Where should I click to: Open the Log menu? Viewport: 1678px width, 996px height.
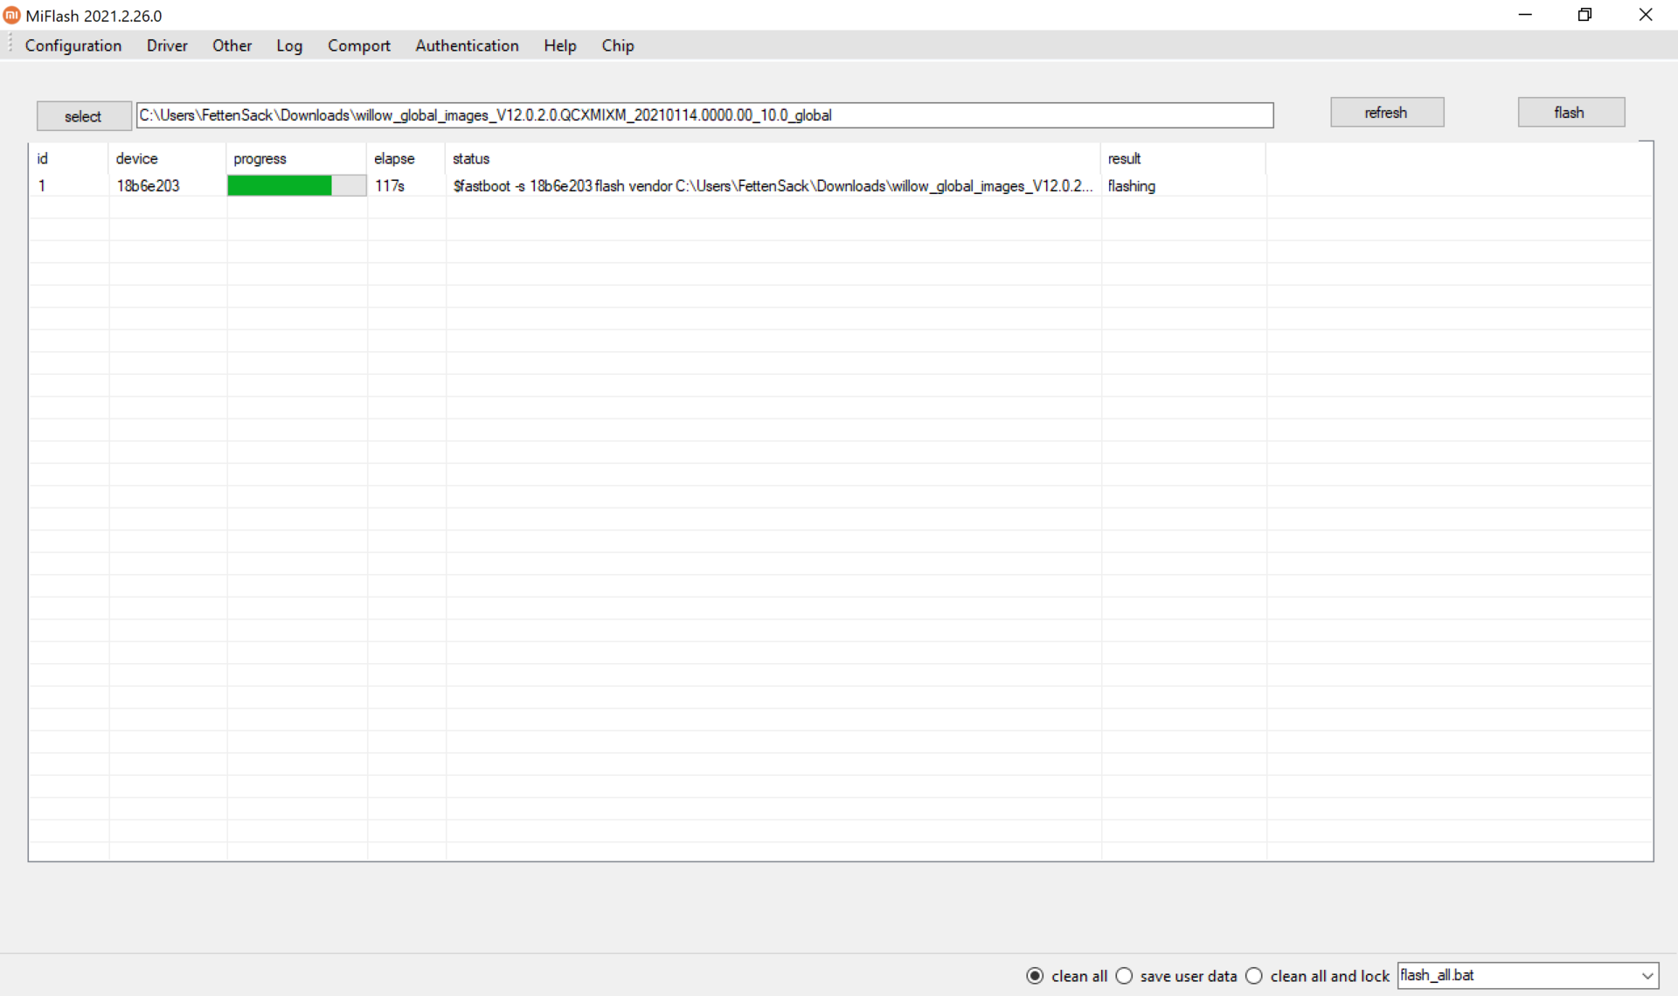(x=289, y=45)
